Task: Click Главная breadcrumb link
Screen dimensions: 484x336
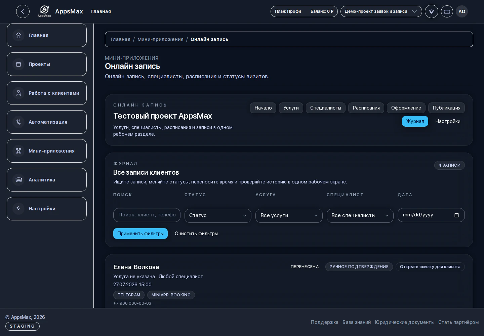Action: click(120, 39)
